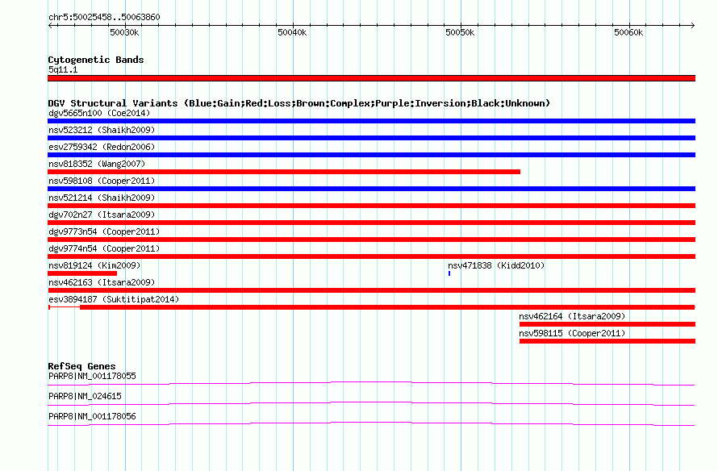This screenshot has height=471, width=718.
Task: Click the 50030k ruler tick label
Action: pyautogui.click(x=124, y=32)
